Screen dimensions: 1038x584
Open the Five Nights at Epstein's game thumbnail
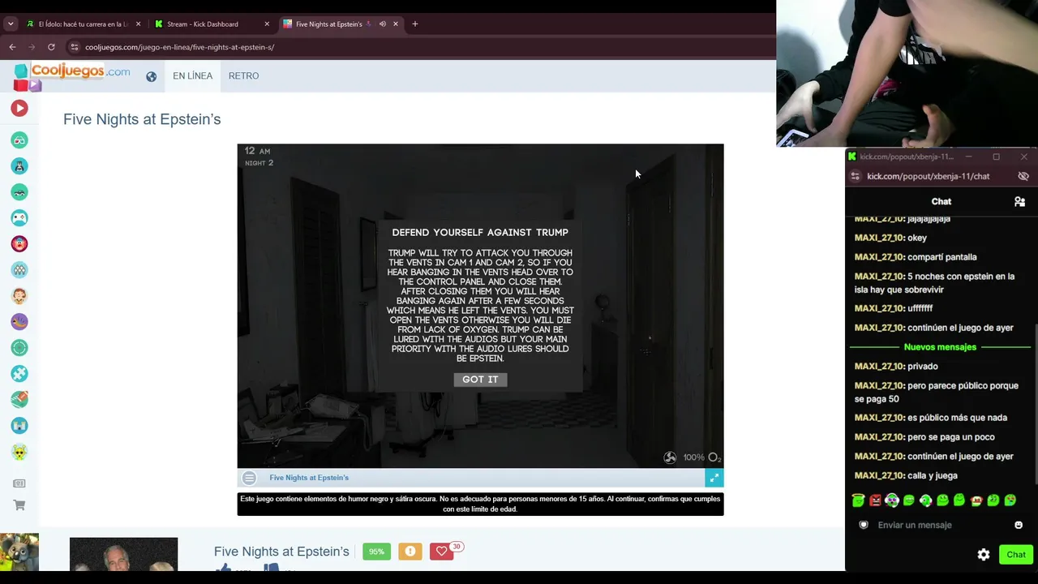tap(123, 554)
